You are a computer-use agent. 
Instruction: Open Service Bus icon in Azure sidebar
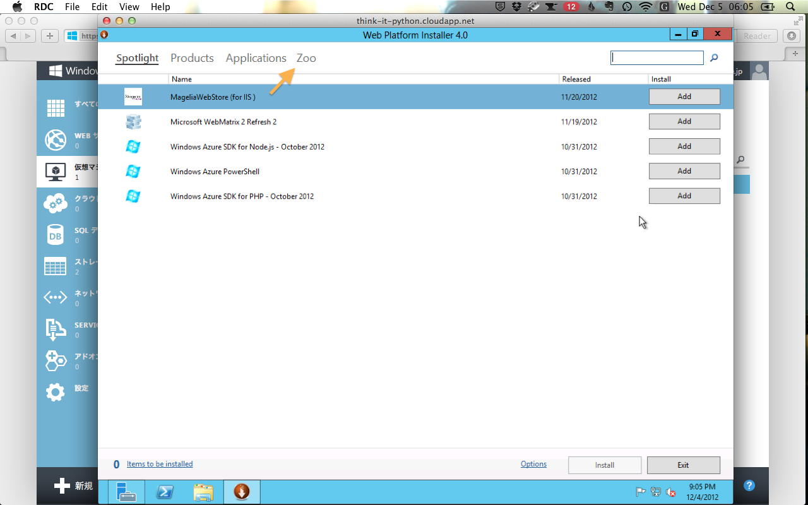pos(56,329)
